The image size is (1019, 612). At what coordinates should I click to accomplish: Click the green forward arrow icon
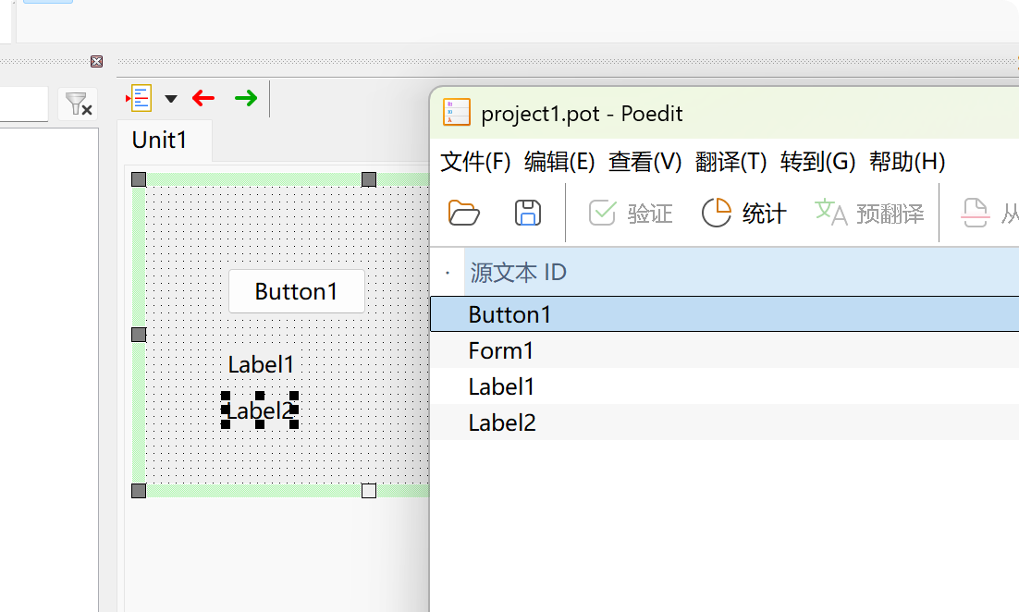tap(245, 98)
